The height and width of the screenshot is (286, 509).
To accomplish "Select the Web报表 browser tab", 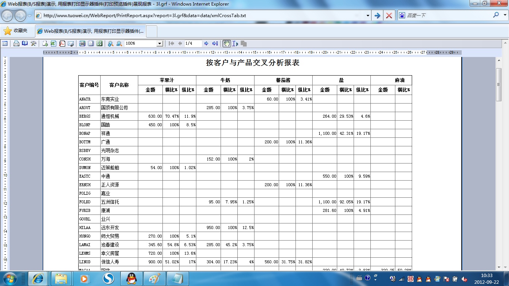I will pyautogui.click(x=91, y=31).
